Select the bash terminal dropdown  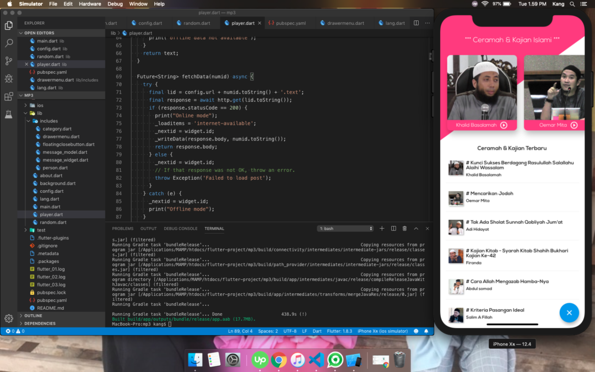(345, 229)
